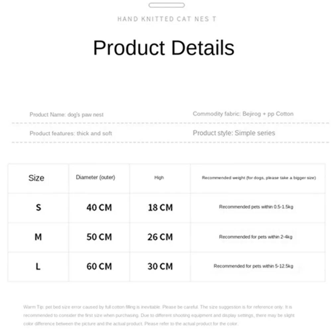
Task: Click the "High" column header
Action: (x=159, y=178)
